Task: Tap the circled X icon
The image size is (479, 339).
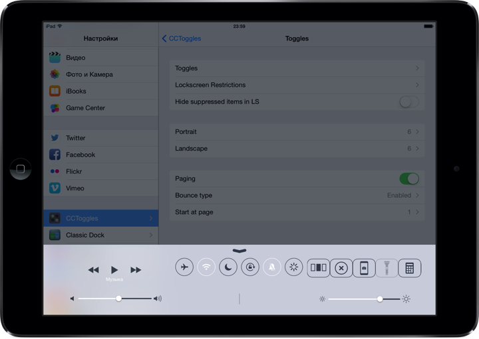Action: [341, 268]
